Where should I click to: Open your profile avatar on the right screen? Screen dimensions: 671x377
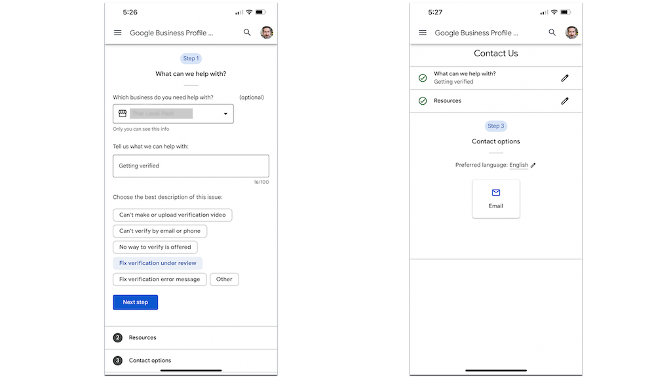(x=571, y=32)
